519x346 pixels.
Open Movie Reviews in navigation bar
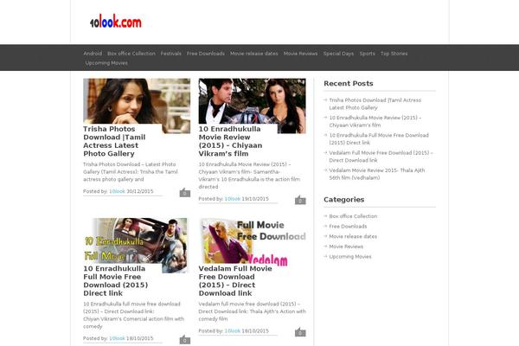(300, 54)
